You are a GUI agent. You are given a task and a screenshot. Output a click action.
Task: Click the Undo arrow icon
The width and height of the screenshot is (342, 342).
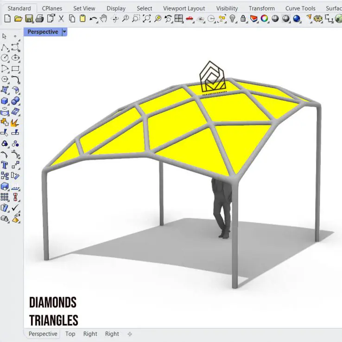(93, 19)
